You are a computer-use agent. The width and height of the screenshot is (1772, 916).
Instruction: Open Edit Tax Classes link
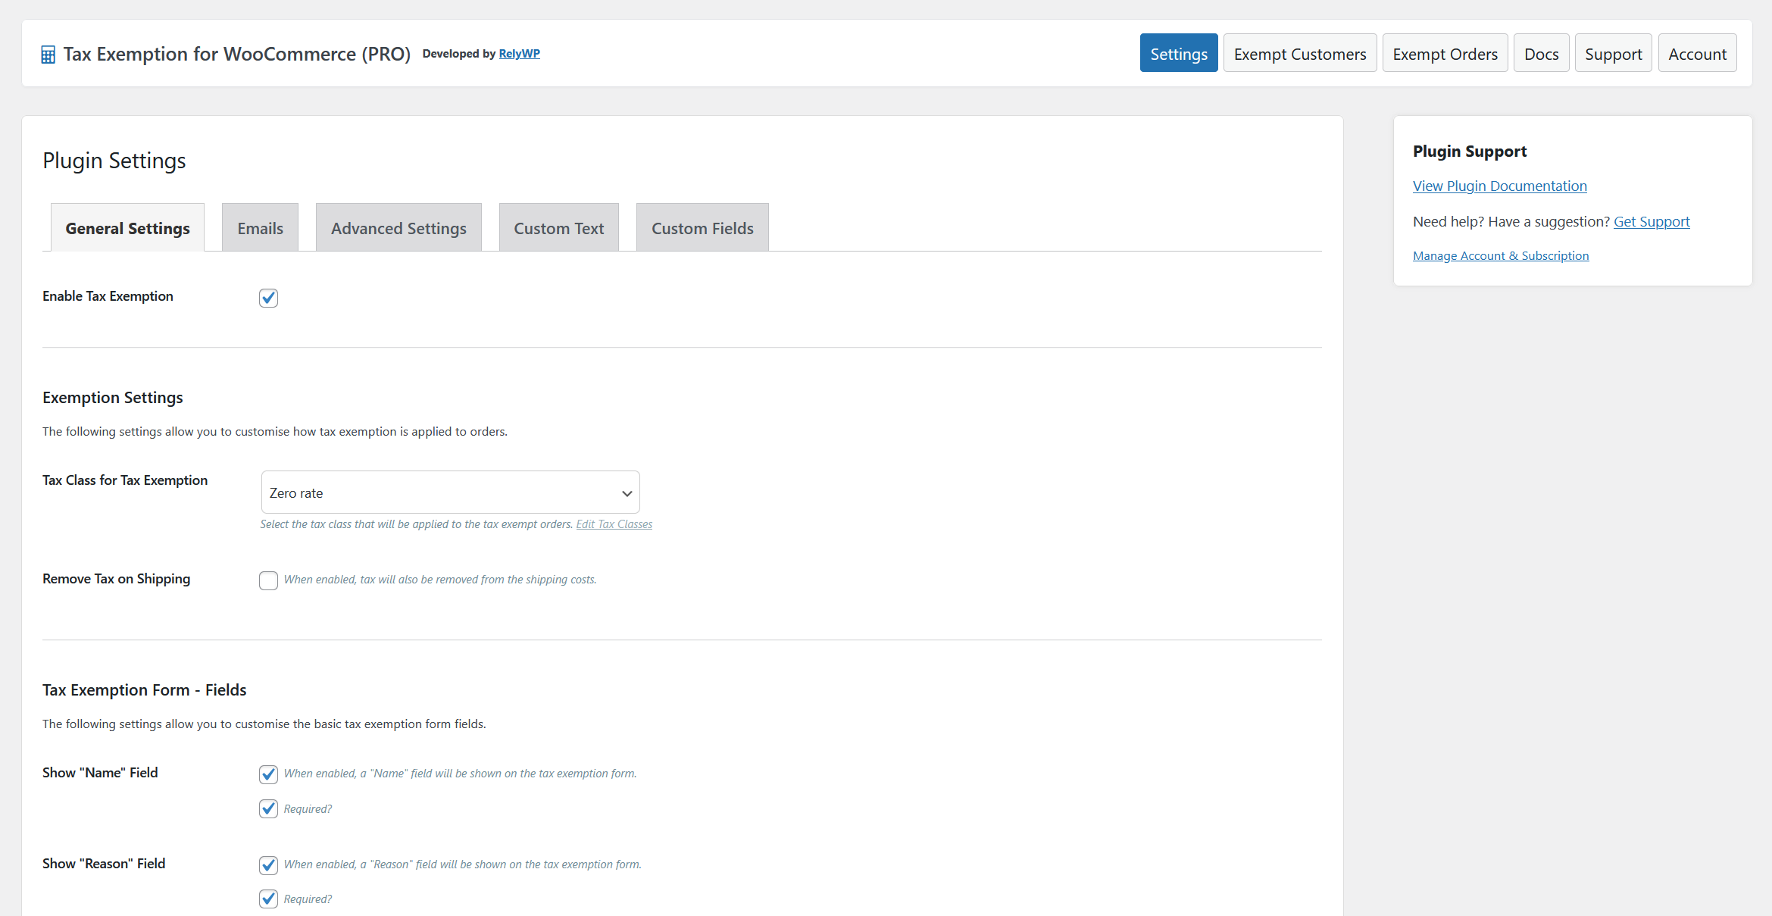tap(614, 524)
